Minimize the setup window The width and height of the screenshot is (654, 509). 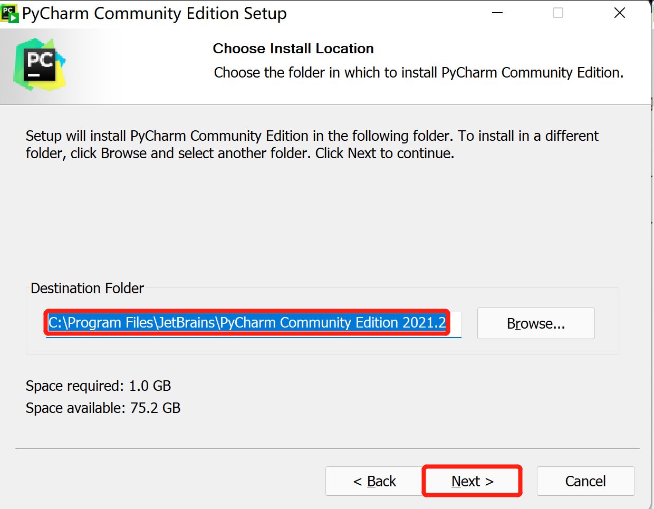(x=497, y=13)
